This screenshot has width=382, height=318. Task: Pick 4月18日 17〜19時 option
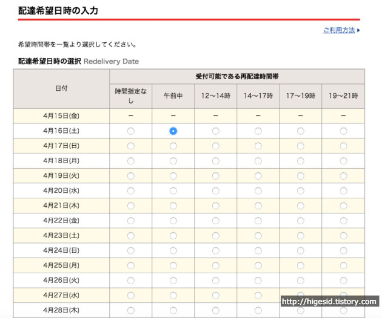301,161
